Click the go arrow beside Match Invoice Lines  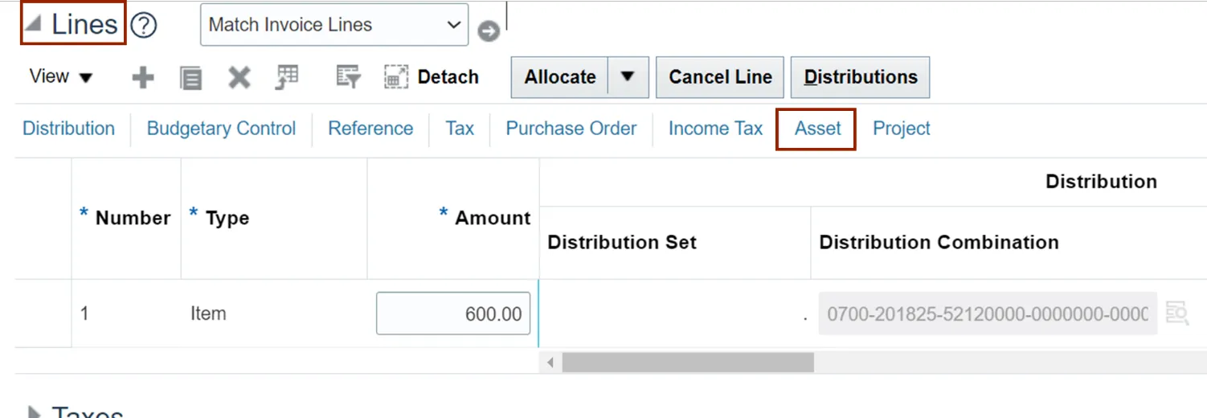489,31
